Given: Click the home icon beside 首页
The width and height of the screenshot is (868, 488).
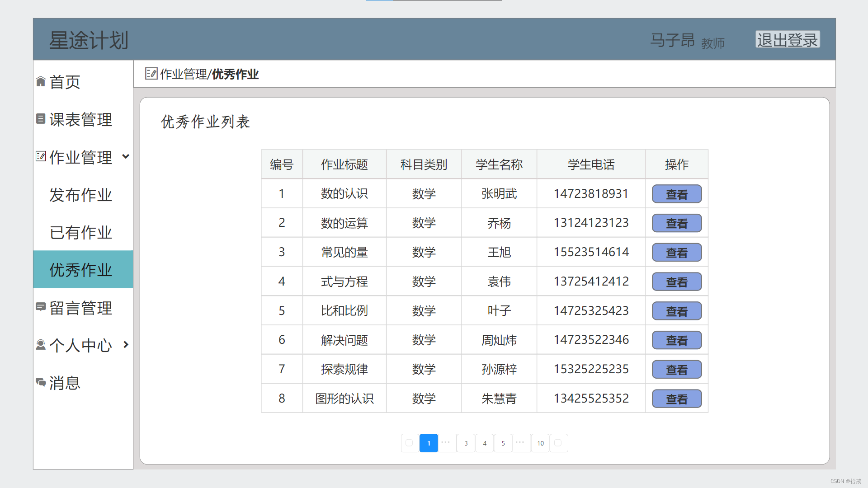Looking at the screenshot, I should tap(41, 81).
